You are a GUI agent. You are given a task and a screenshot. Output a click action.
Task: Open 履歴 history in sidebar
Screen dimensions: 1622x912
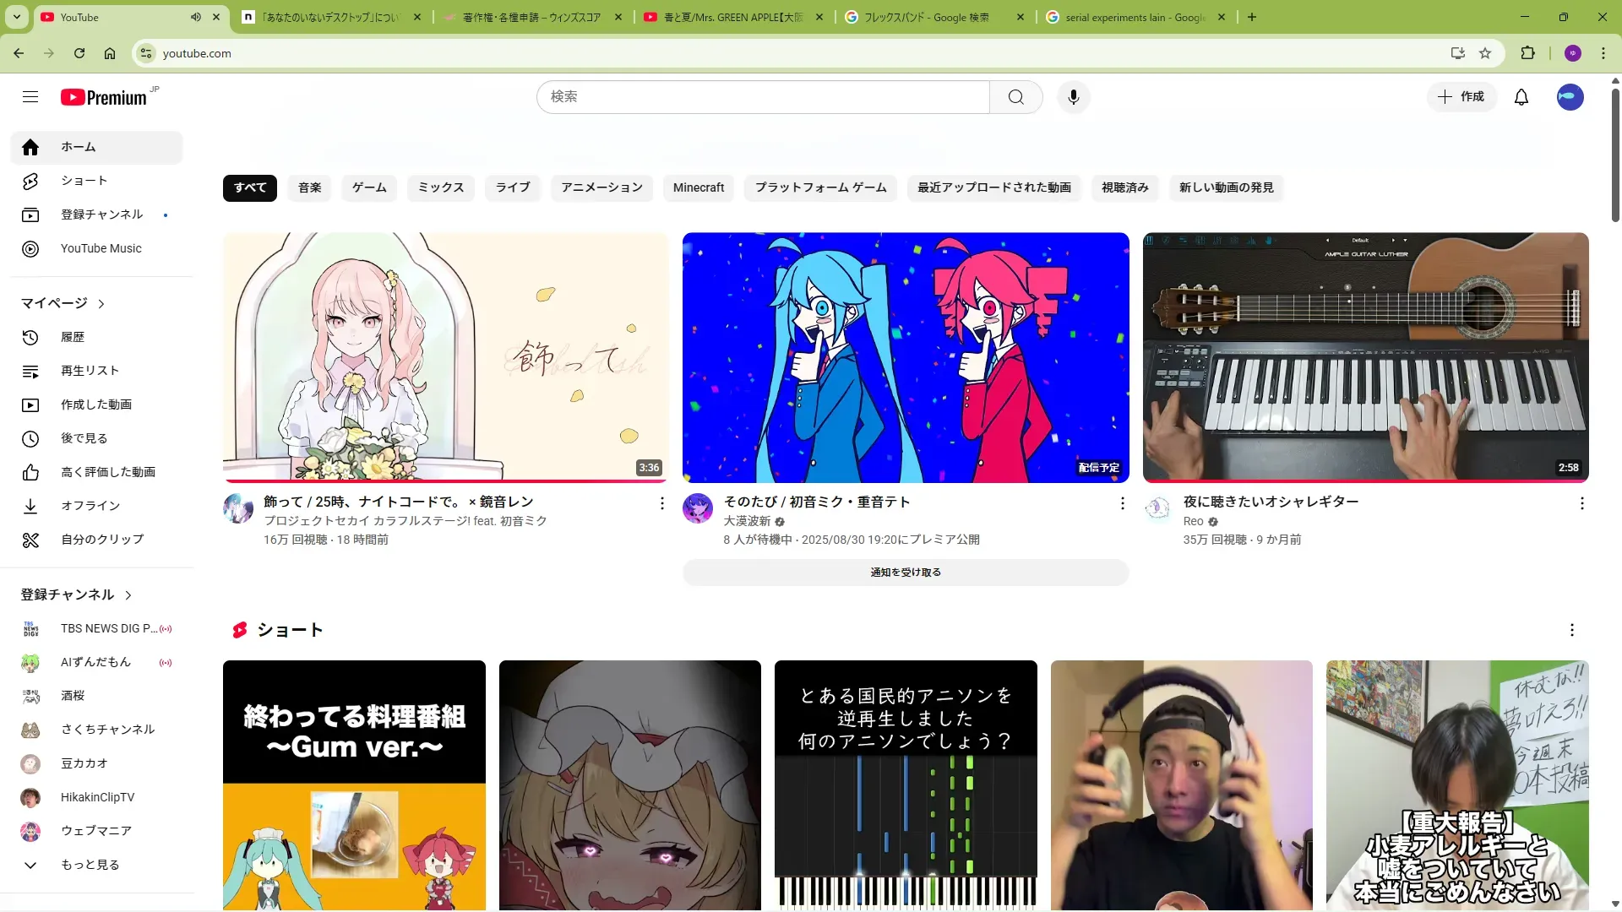tap(73, 337)
